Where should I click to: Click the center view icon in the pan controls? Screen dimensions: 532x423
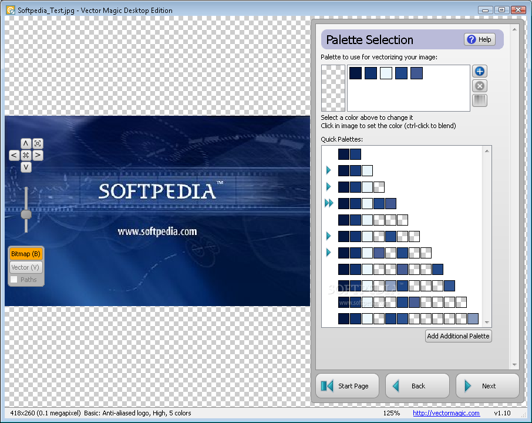(26, 156)
